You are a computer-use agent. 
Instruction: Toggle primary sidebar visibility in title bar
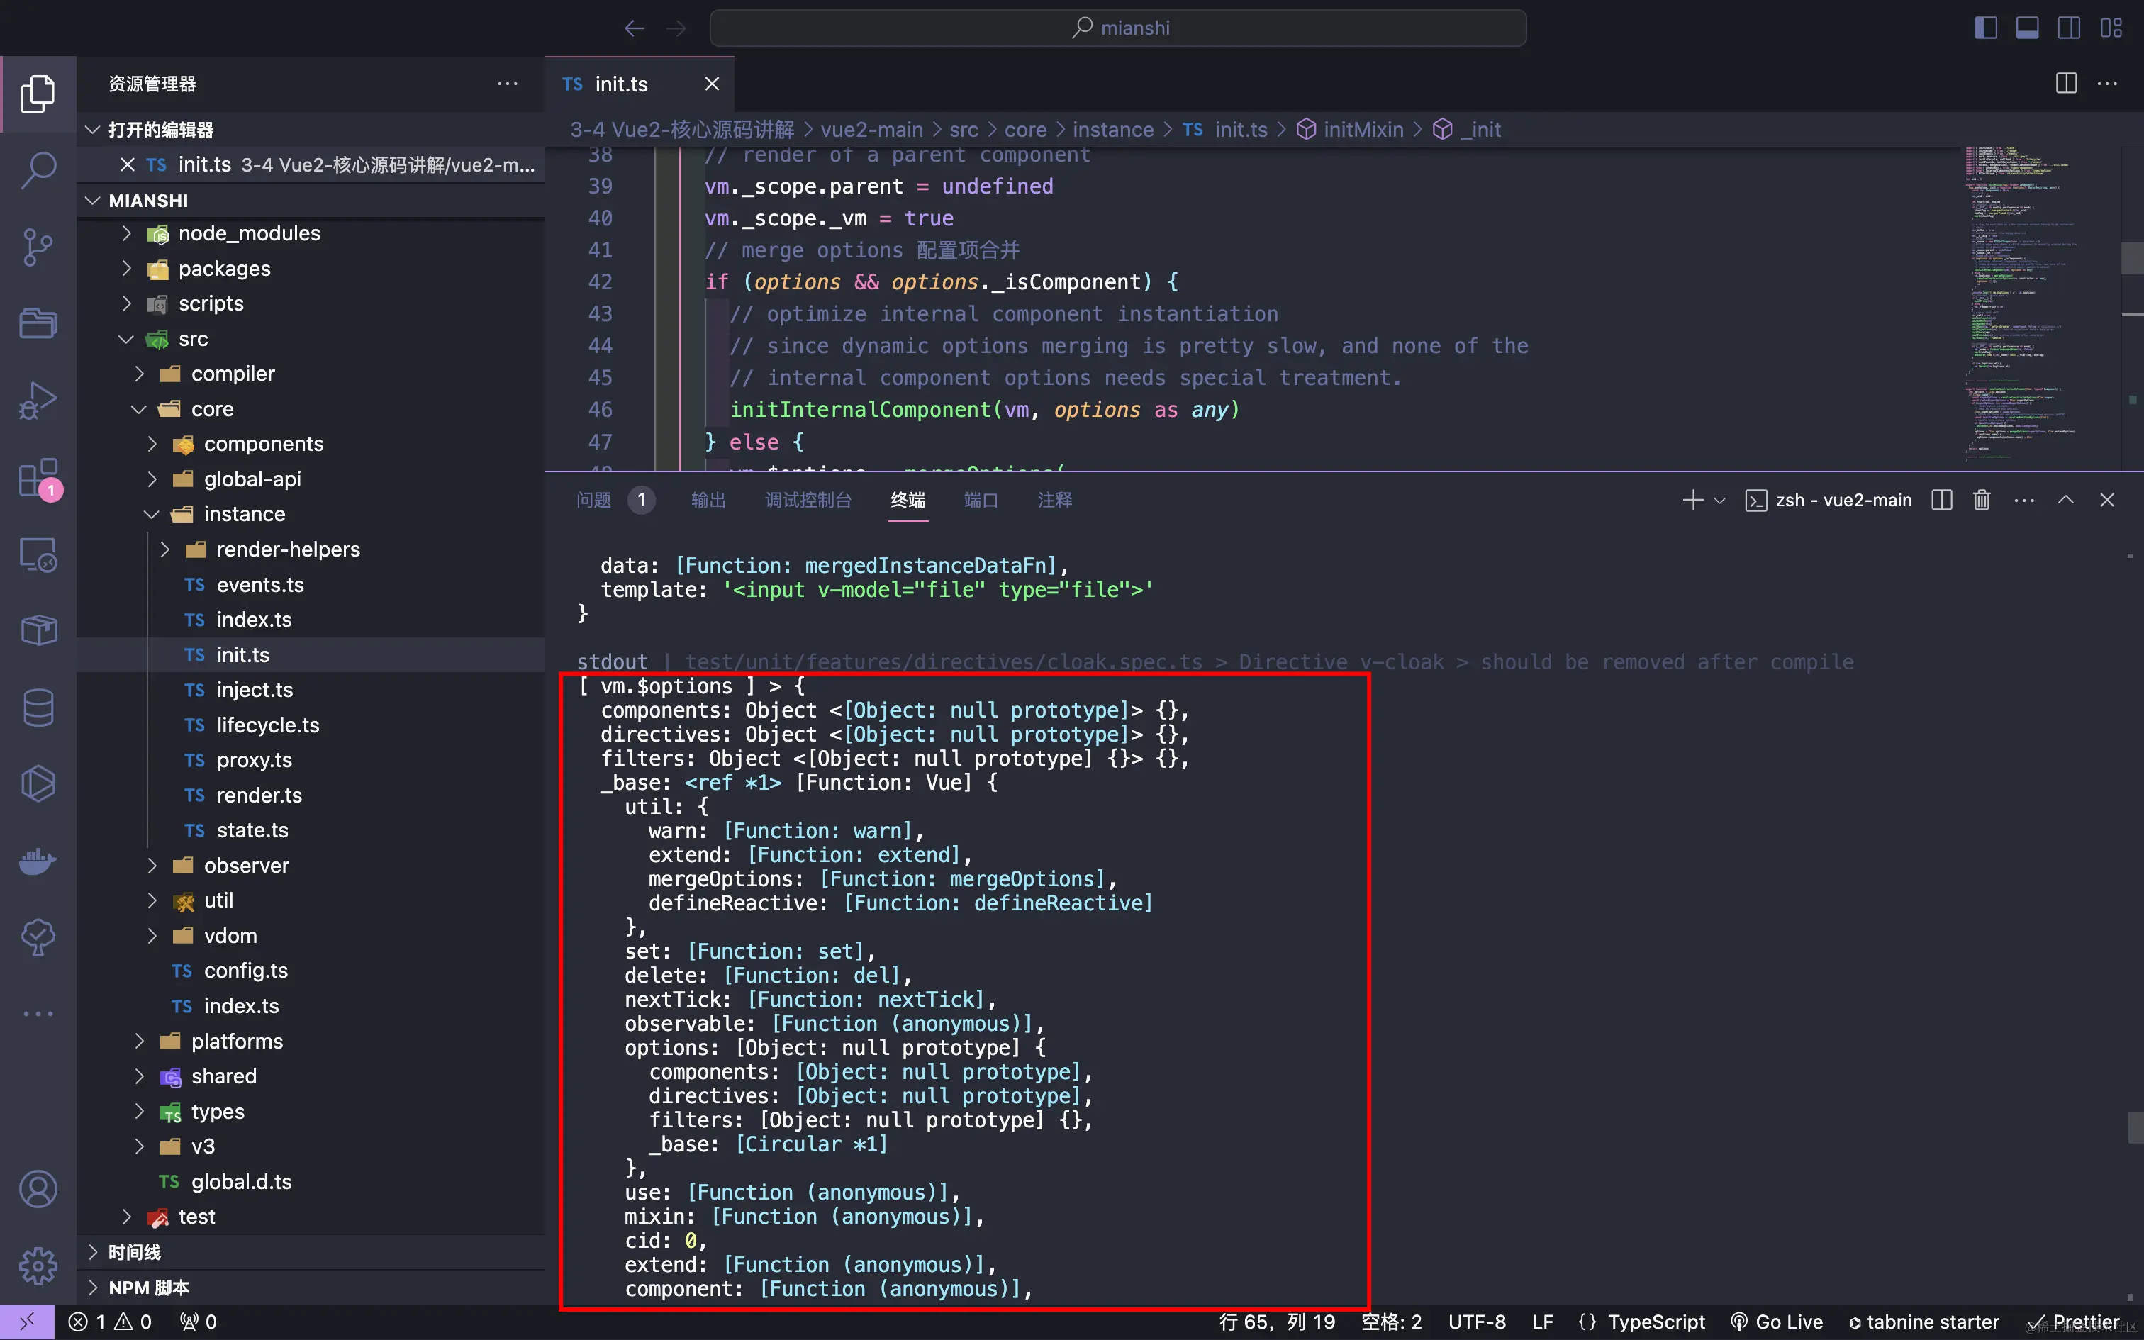(x=1985, y=28)
